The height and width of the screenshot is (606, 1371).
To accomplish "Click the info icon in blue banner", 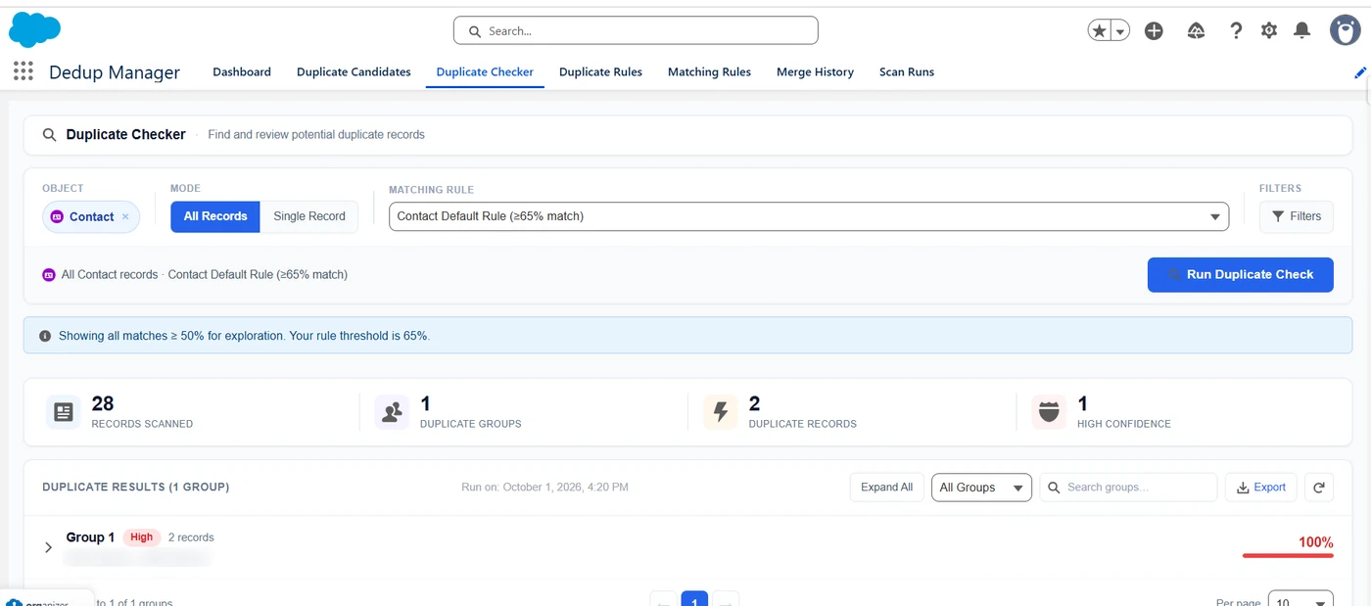I will 45,336.
